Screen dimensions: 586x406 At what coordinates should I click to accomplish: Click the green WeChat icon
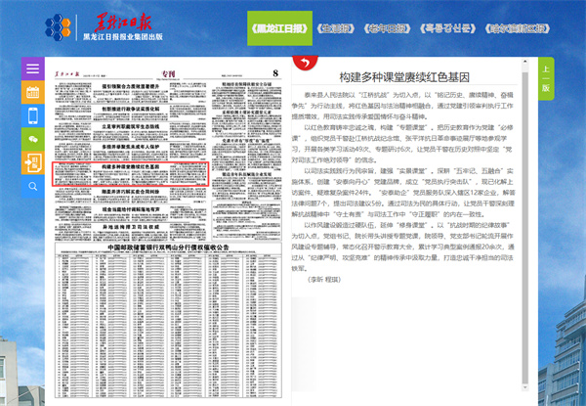click(x=32, y=138)
